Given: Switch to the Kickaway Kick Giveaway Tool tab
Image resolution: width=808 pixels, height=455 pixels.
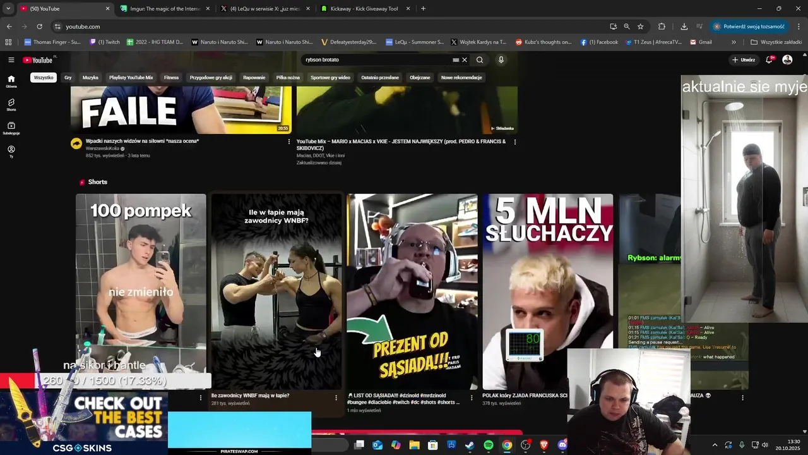Looking at the screenshot, I should [365, 9].
